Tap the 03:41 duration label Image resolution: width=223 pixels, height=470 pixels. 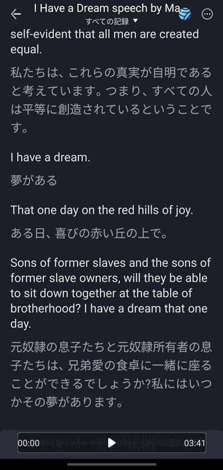[x=195, y=443]
